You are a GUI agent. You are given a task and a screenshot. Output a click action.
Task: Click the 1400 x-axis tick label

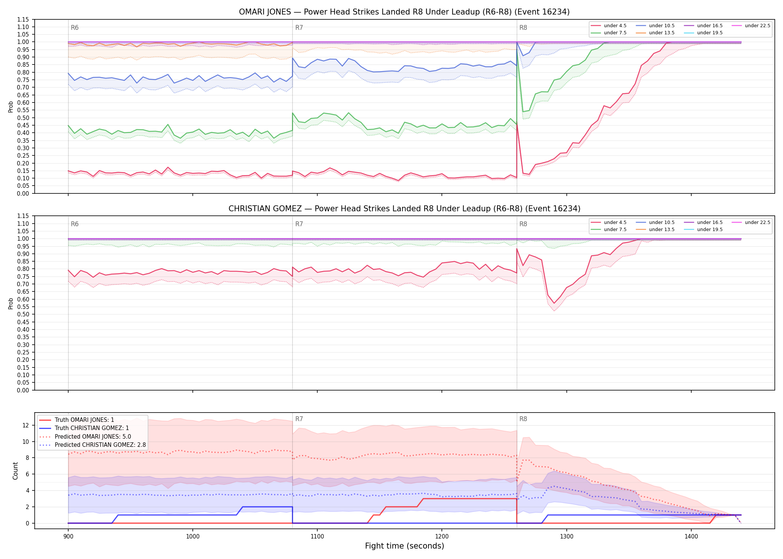pos(691,536)
